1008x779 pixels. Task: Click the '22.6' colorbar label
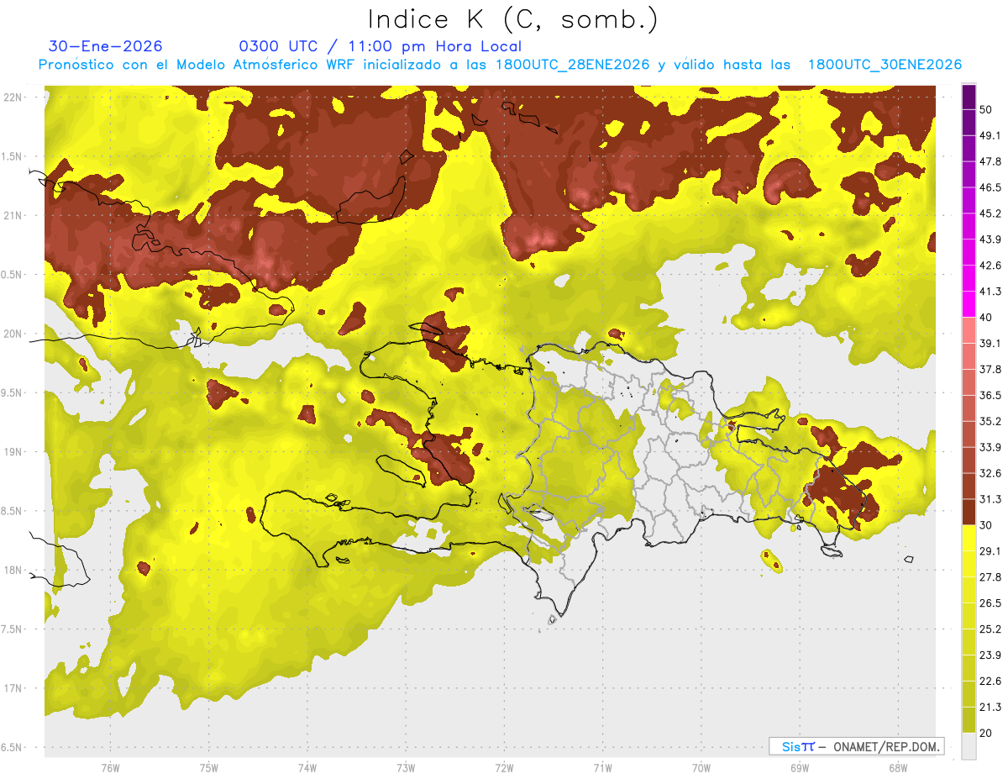[x=990, y=682]
